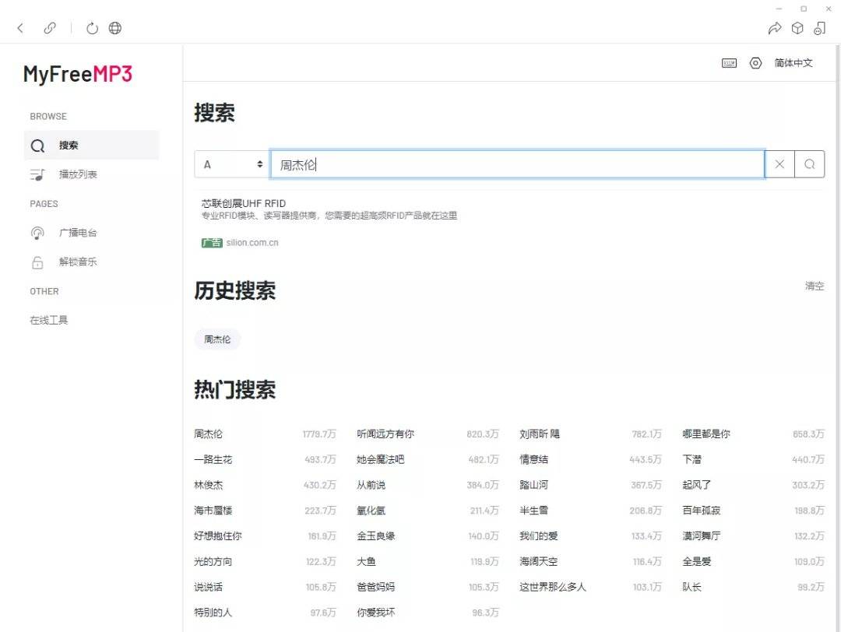Search hot term 从前说
The width and height of the screenshot is (841, 632).
coord(371,485)
